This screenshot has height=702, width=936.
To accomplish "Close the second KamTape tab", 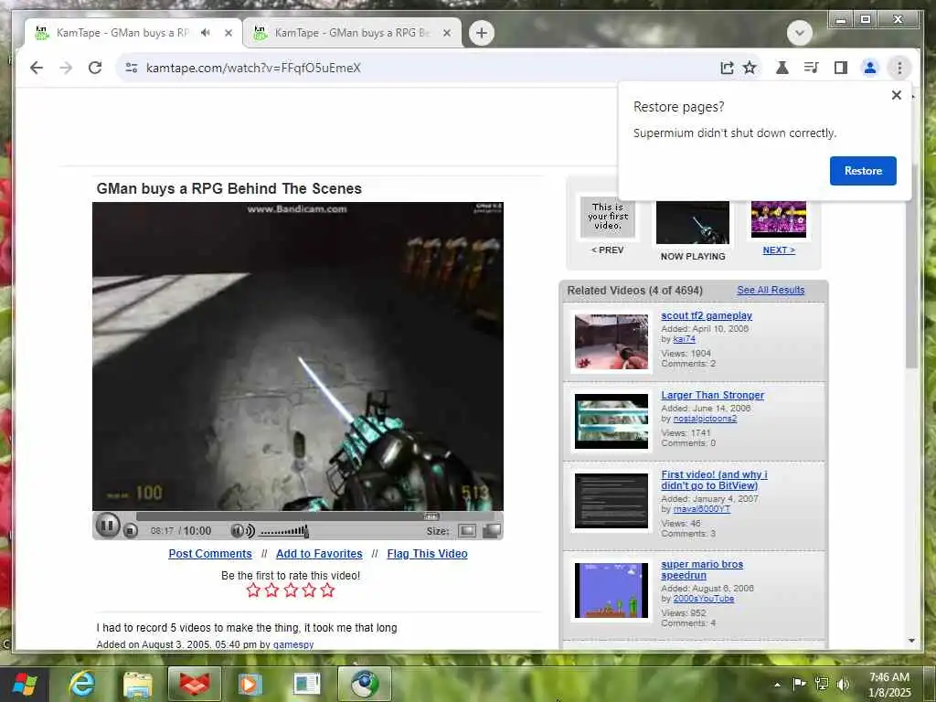I will pos(446,33).
